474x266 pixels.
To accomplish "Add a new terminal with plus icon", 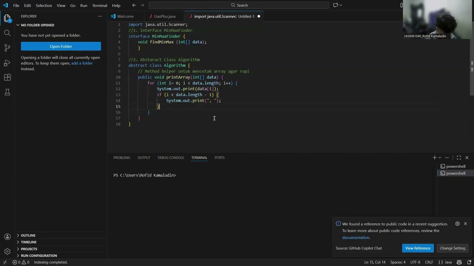I will coord(434,158).
